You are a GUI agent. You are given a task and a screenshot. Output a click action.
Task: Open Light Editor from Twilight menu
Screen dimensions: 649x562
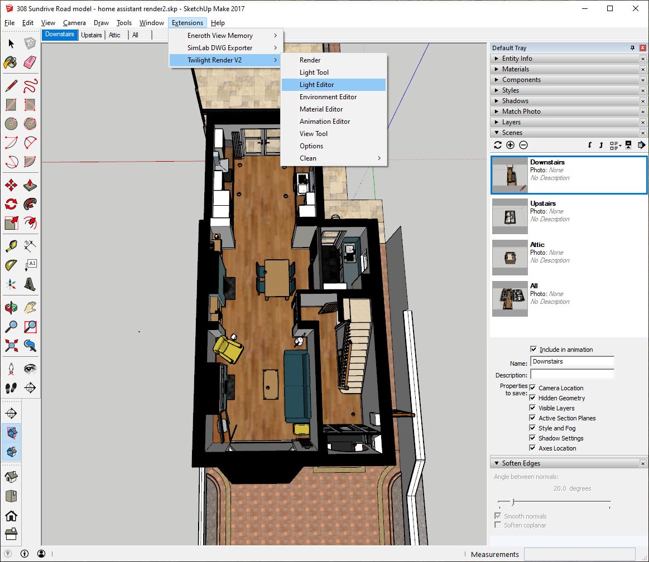(x=316, y=85)
